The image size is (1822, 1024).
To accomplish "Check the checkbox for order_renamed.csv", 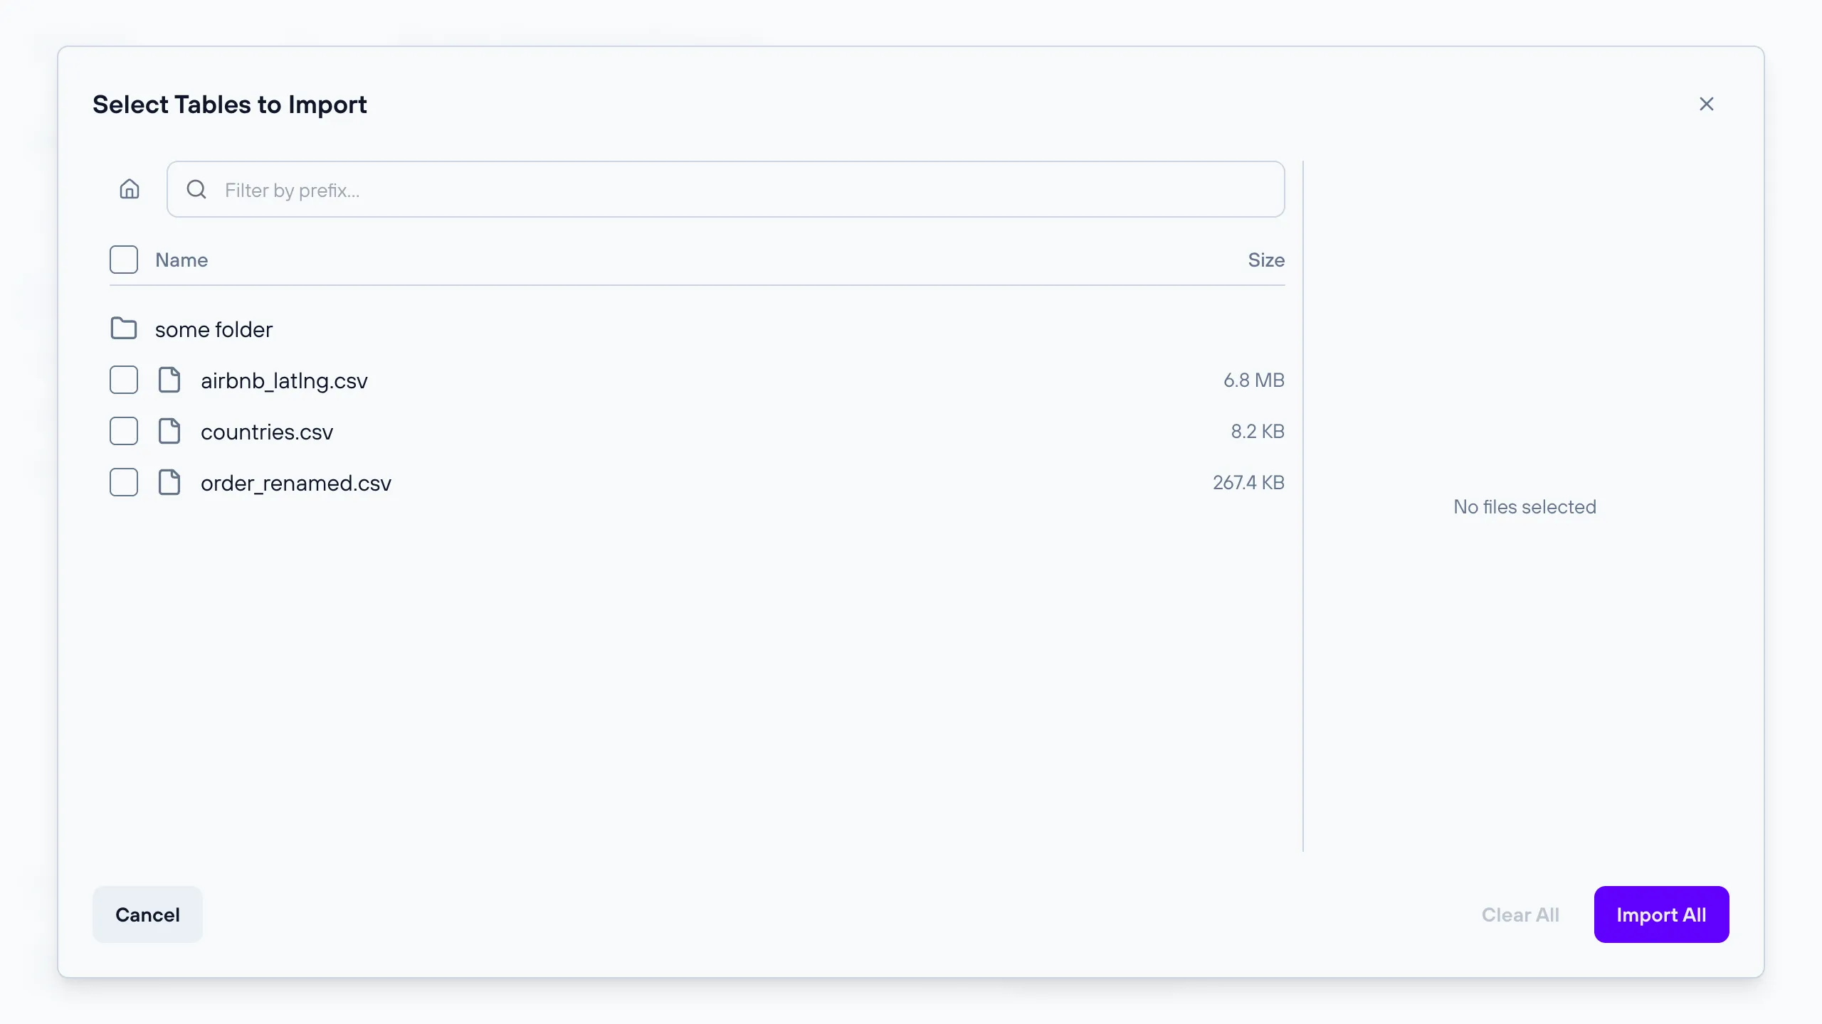I will click(124, 482).
